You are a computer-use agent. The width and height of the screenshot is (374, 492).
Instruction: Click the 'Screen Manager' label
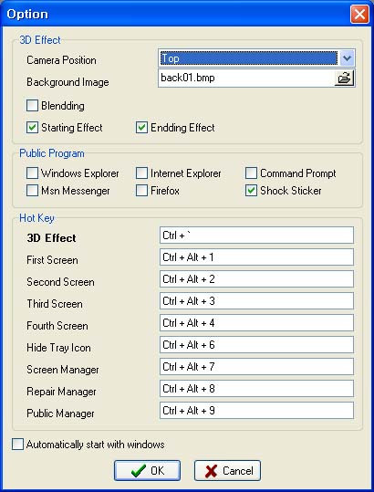click(63, 370)
